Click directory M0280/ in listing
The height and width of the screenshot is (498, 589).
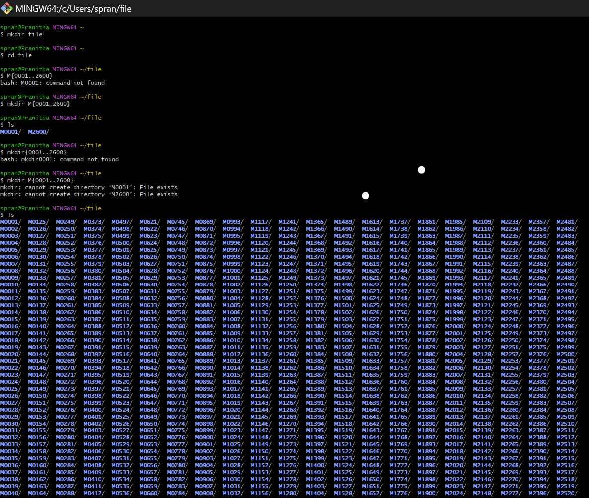(x=66, y=437)
